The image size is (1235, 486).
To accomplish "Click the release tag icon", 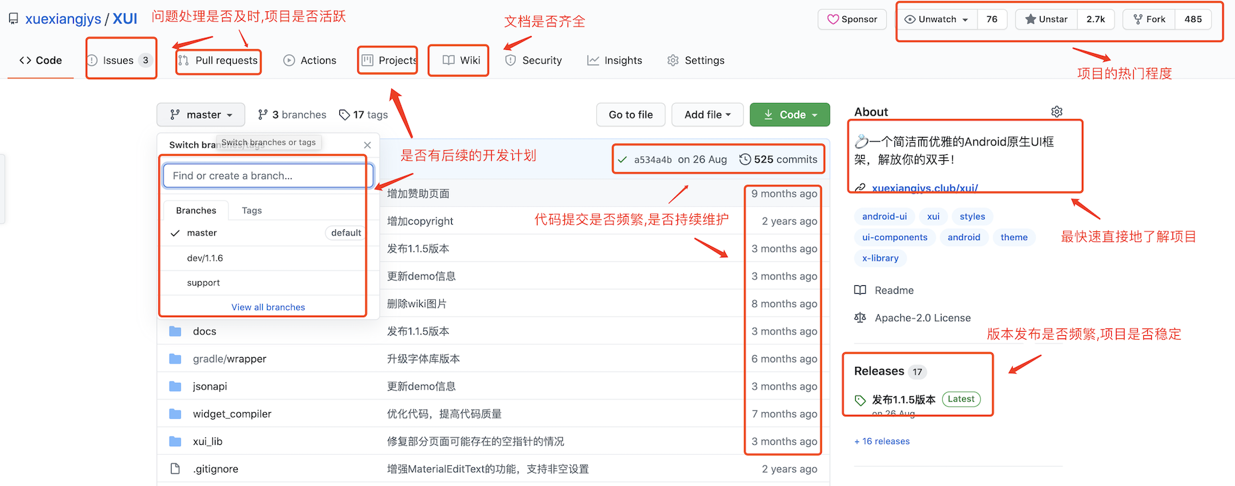I will [x=860, y=400].
